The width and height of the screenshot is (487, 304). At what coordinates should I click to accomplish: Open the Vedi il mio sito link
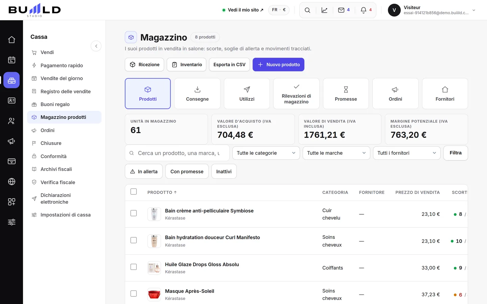243,10
